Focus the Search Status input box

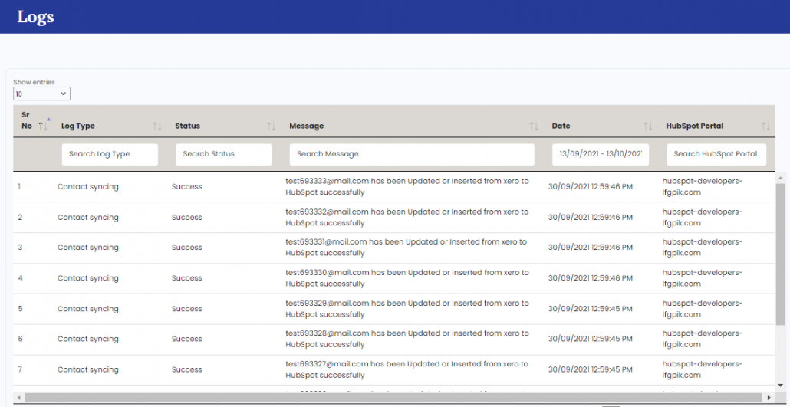(x=223, y=154)
